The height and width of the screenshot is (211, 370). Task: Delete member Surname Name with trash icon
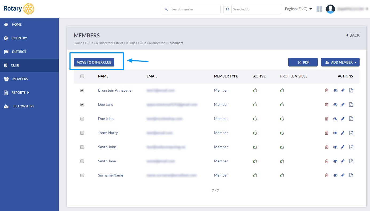(x=326, y=175)
